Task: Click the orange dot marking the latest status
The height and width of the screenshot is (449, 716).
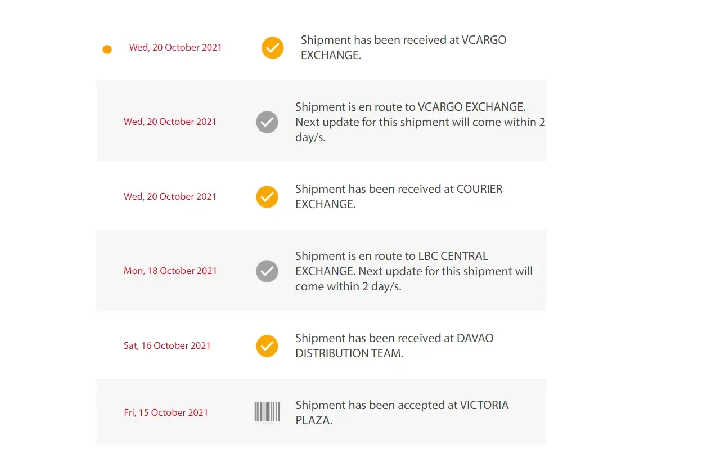Action: [x=107, y=50]
